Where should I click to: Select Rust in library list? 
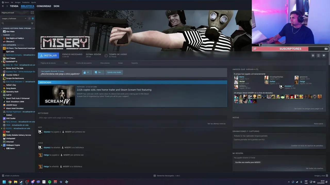pyautogui.click(x=8, y=132)
